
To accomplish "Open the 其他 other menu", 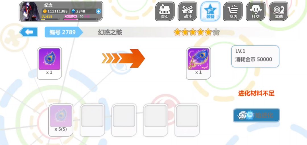I will (278, 11).
